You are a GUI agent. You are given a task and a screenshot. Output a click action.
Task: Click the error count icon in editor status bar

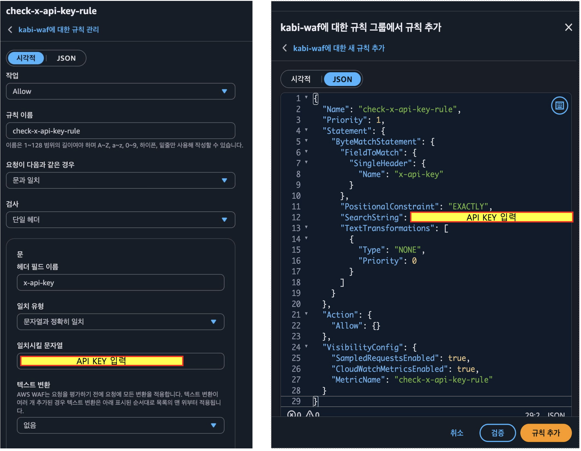coord(291,414)
